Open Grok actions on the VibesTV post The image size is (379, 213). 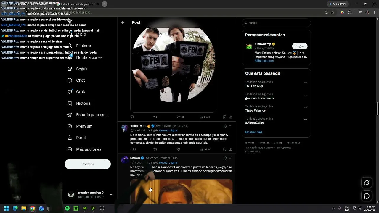[225, 126]
